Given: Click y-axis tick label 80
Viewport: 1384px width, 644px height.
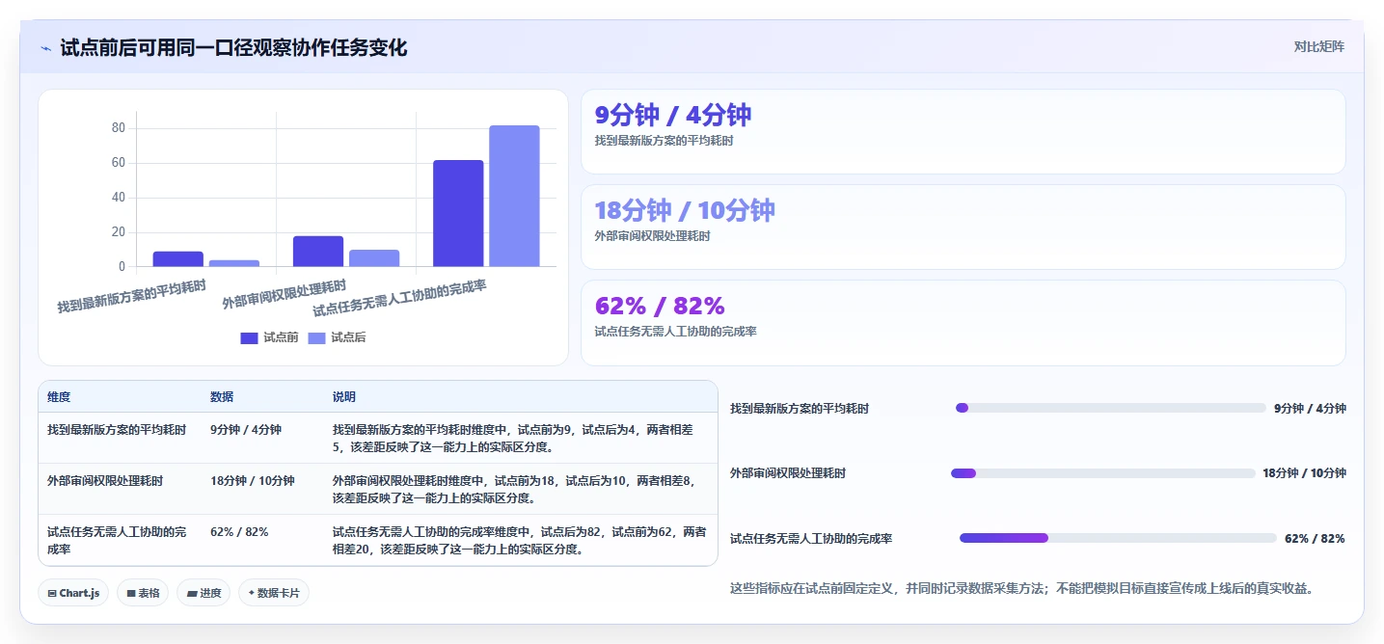Looking at the screenshot, I should (119, 128).
